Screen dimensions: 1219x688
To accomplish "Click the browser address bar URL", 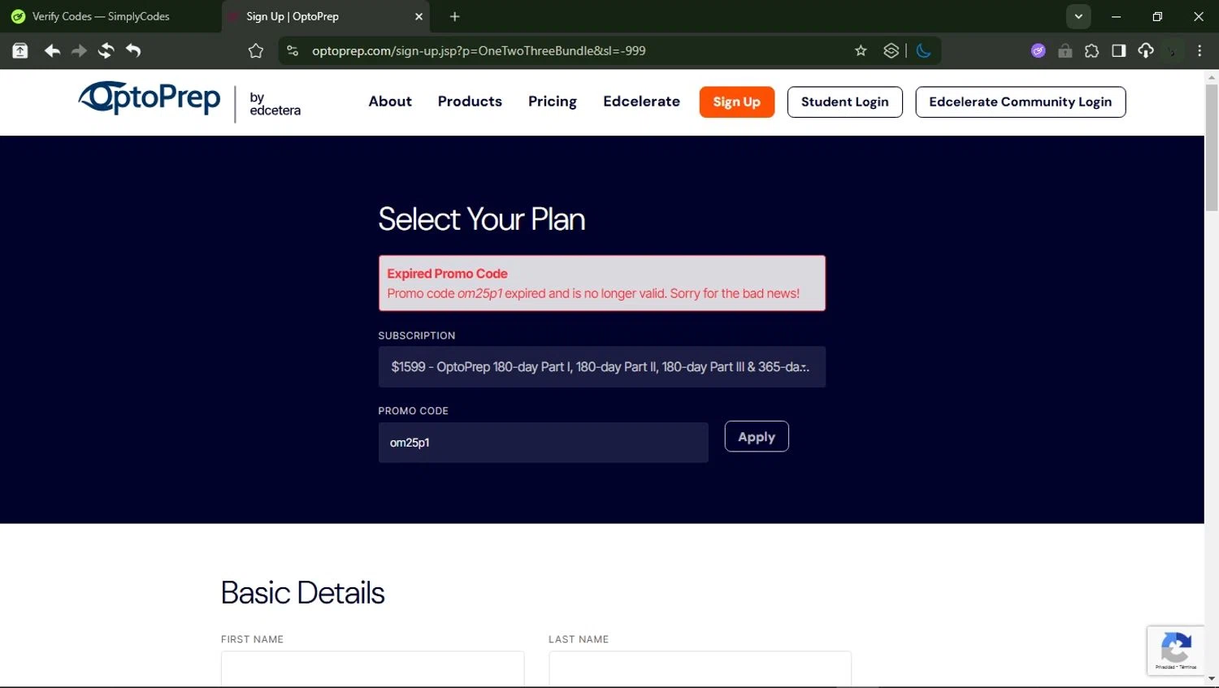I will 479,50.
